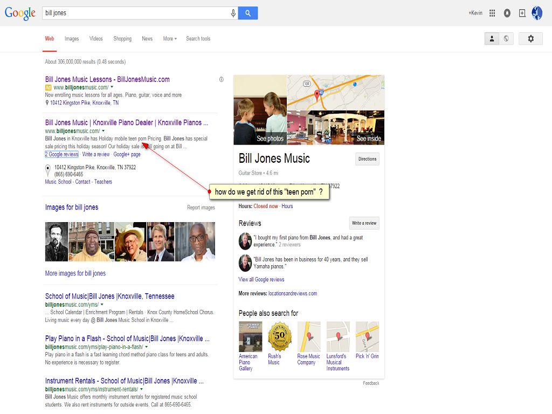The width and height of the screenshot is (552, 414).
Task: Click the red map marker on map
Action: coord(317,95)
